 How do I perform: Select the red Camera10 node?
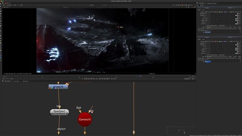(85, 119)
